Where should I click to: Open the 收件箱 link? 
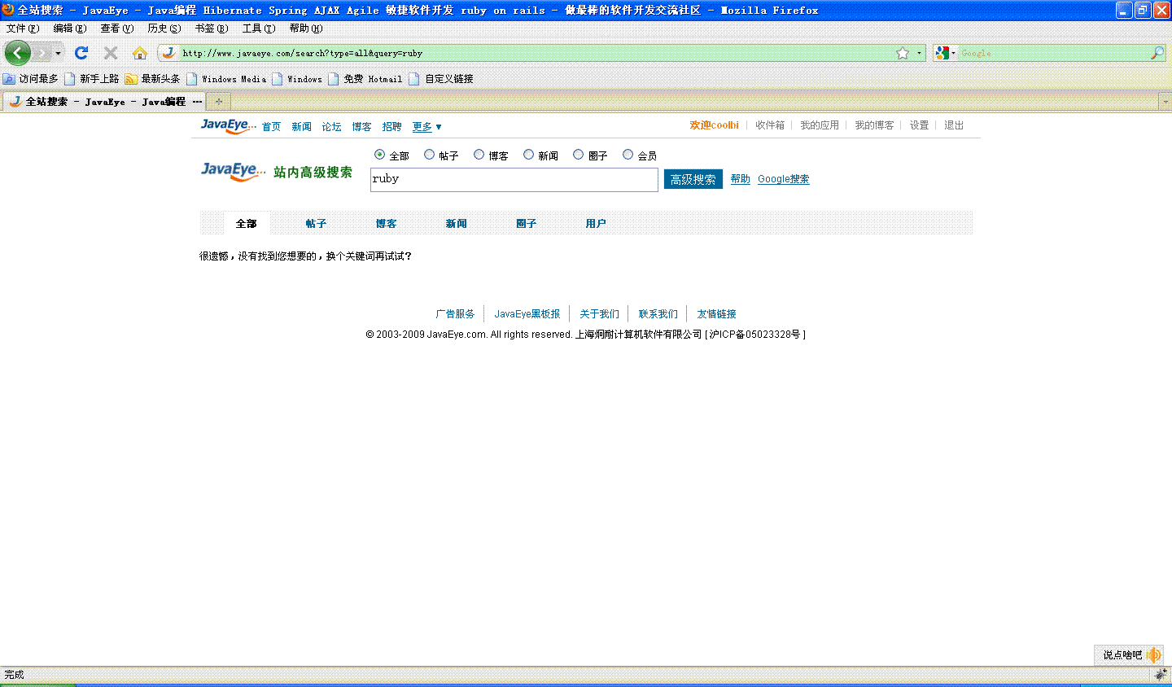(770, 125)
